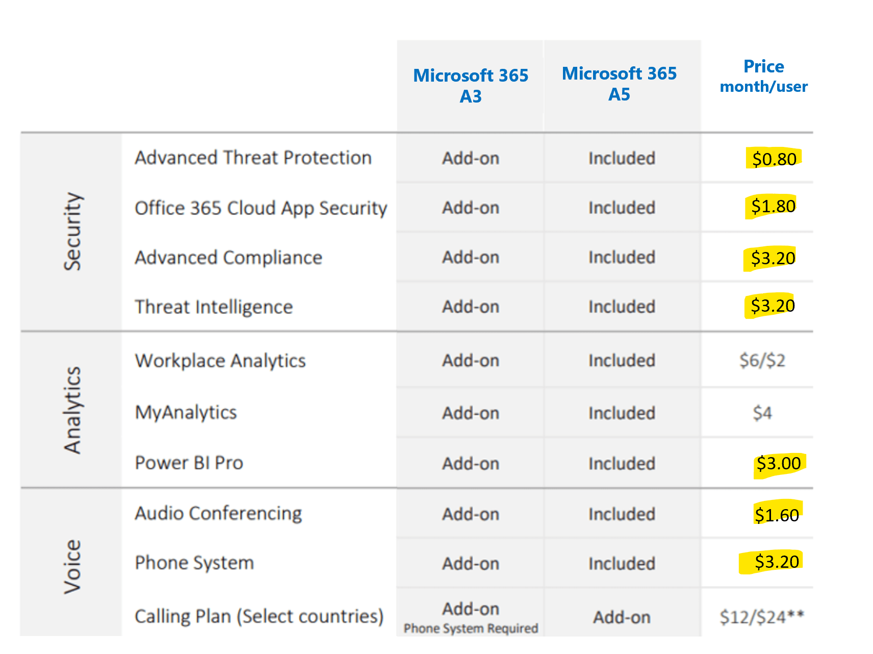
Task: Click A3 Add-on cell for MyAnalytics
Action: pyautogui.click(x=471, y=413)
